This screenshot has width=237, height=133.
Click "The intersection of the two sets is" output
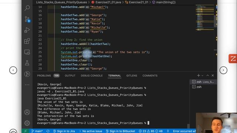point(66,116)
